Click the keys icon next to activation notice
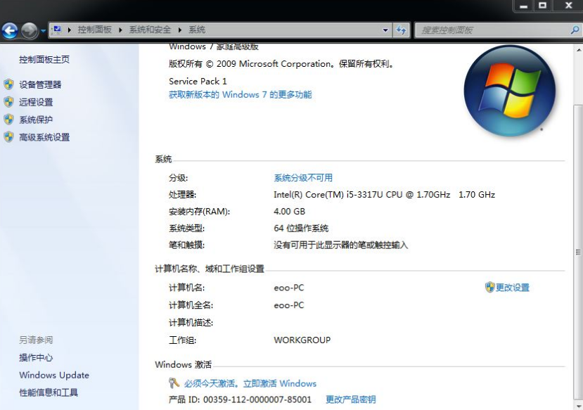Viewport: 583px width, 410px height. (x=174, y=383)
